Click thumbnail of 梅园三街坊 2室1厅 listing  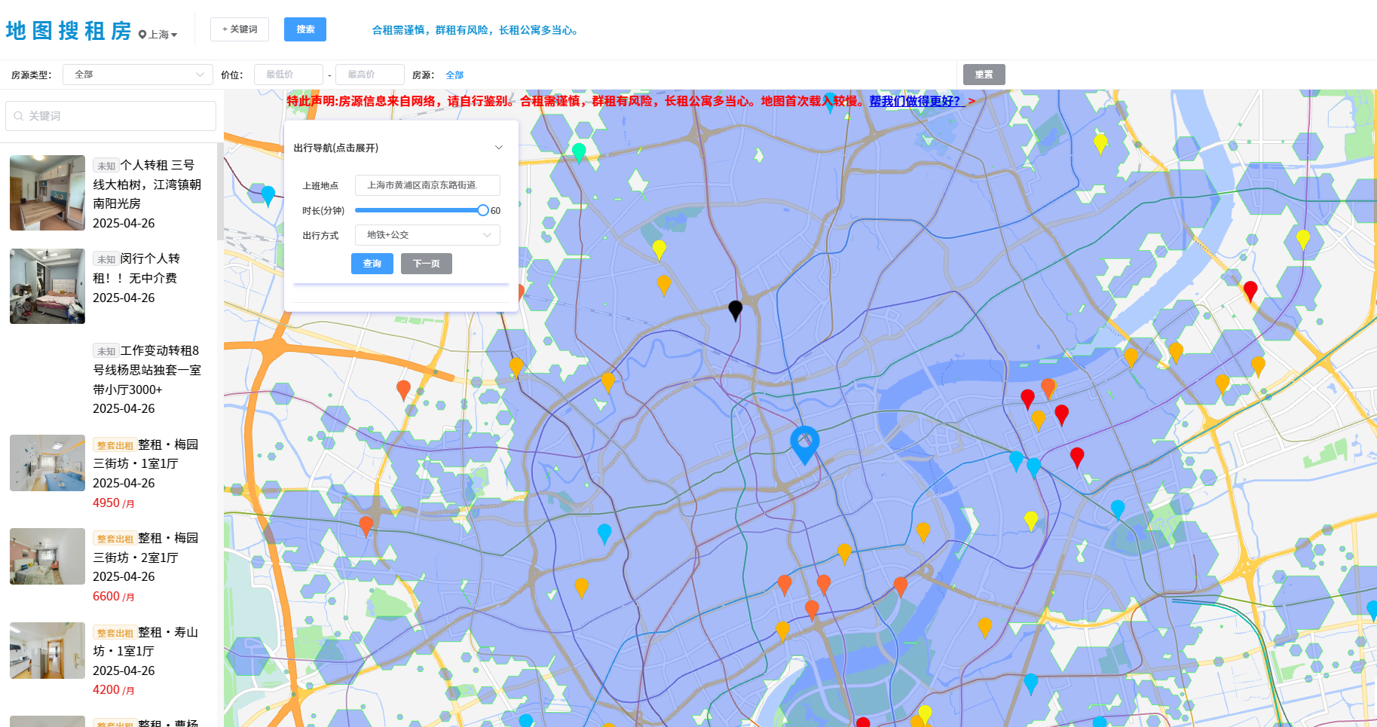click(47, 557)
